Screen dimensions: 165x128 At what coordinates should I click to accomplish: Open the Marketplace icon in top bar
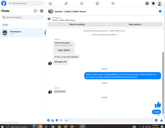97,4
